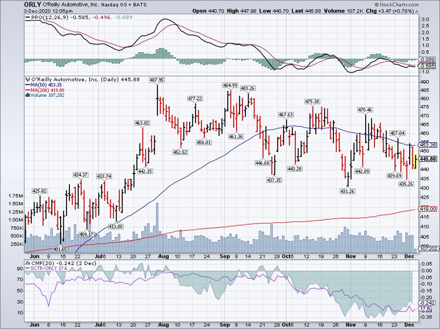This screenshot has height=329, width=440.
Task: Click the 437.35 low price label
Action: pos(274,180)
